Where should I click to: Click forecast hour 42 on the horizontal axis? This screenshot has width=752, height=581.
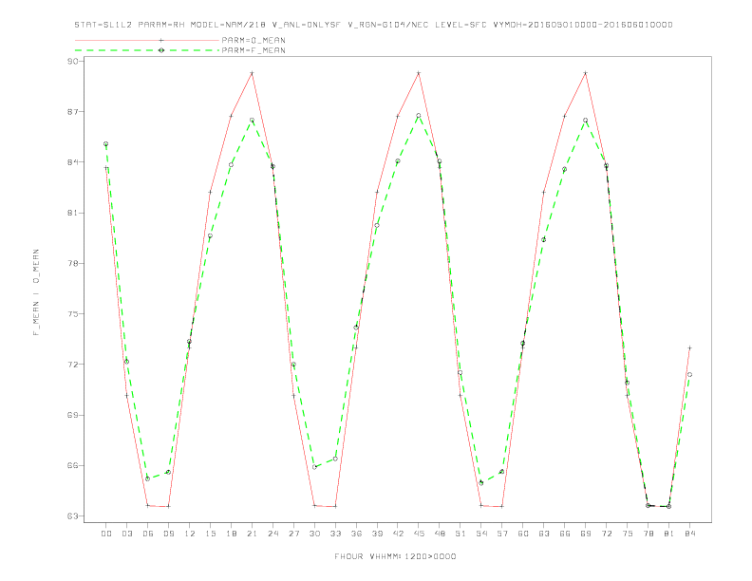click(398, 534)
